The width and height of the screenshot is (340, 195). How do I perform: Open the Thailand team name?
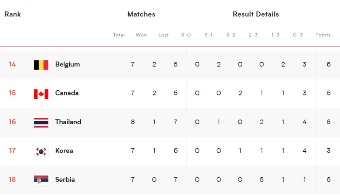pos(68,122)
